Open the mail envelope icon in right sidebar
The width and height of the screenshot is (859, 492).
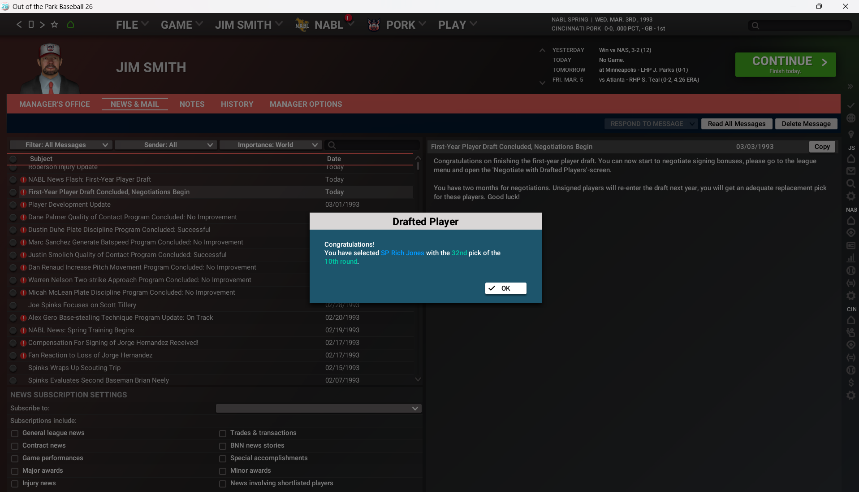[x=851, y=171]
